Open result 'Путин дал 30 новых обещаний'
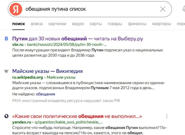 (x=77, y=39)
